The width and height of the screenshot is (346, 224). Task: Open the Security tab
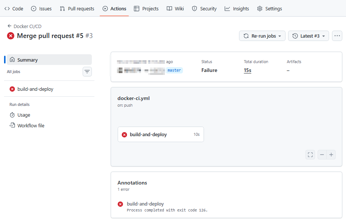[x=204, y=8]
